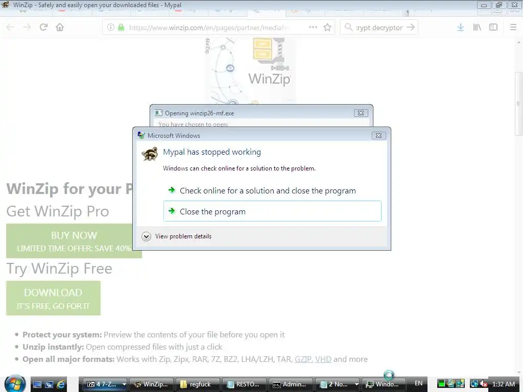Close the program from the crash dialog
This screenshot has height=392, width=523.
click(272, 211)
